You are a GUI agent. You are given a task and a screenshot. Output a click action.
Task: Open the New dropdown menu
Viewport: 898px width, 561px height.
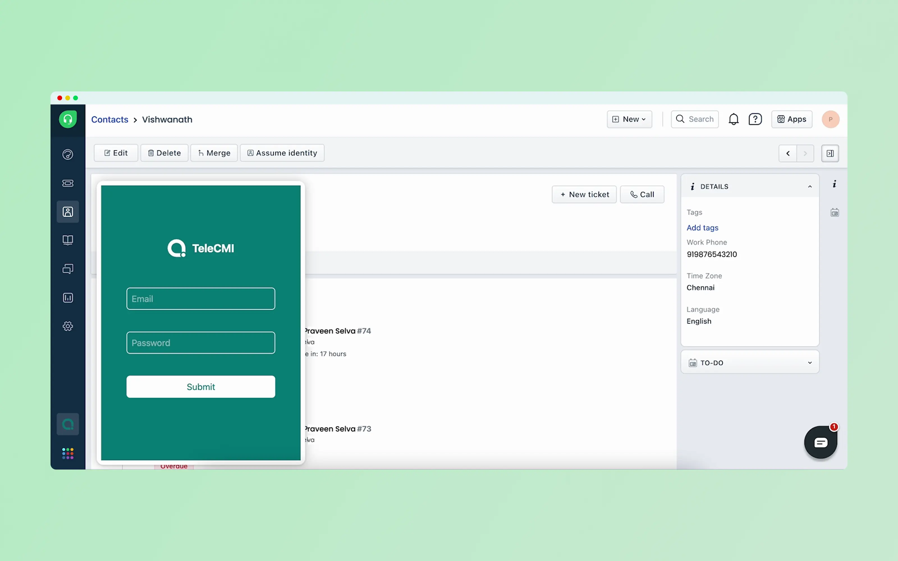[x=629, y=119]
